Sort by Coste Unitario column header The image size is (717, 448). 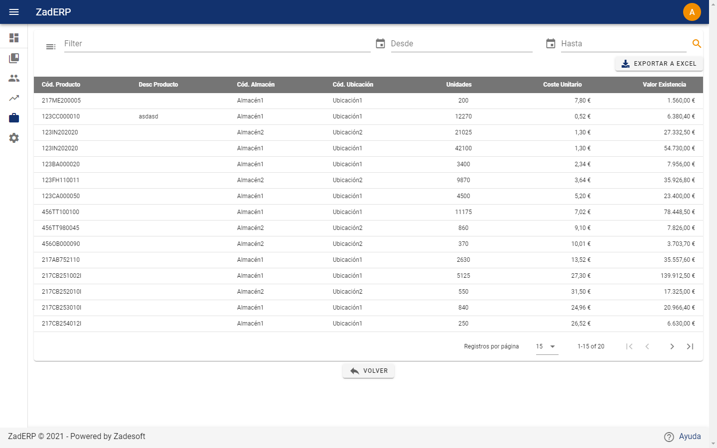(563, 85)
